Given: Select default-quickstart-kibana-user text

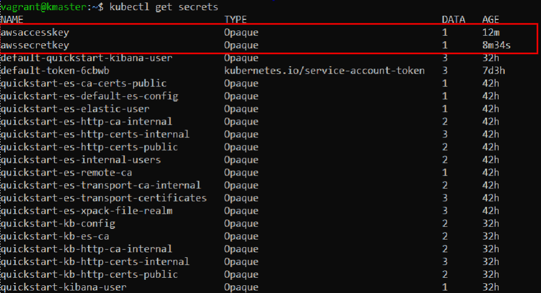Looking at the screenshot, I should (86, 58).
